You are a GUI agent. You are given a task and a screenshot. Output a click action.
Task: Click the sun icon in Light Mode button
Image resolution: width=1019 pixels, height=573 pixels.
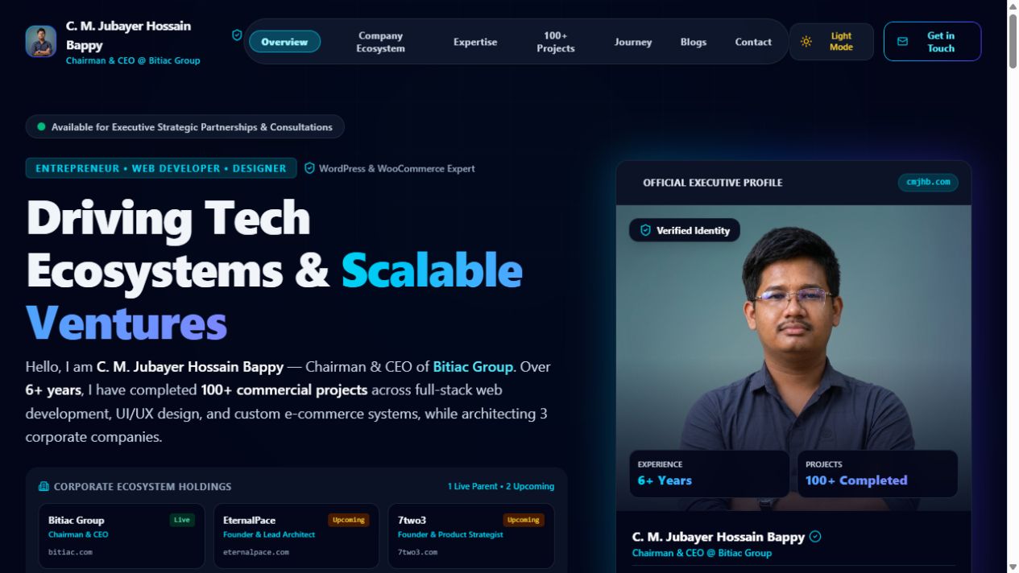click(806, 42)
